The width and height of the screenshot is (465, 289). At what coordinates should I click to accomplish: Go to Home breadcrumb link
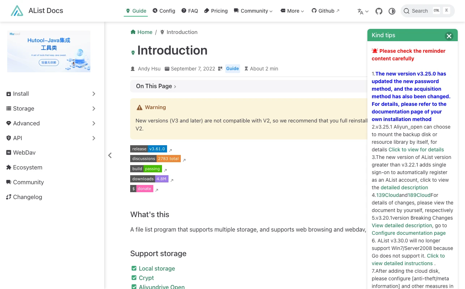[141, 32]
